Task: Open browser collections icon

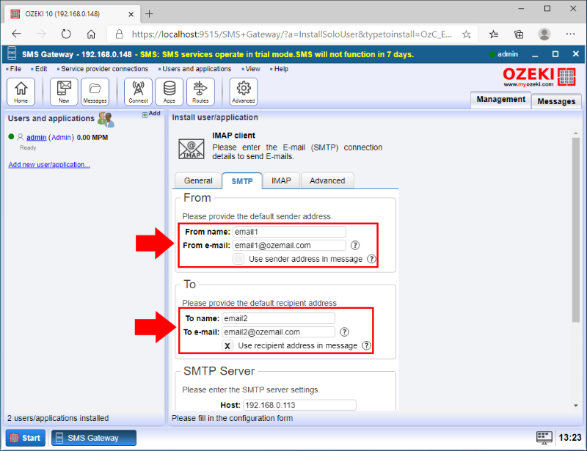Action: click(x=519, y=34)
